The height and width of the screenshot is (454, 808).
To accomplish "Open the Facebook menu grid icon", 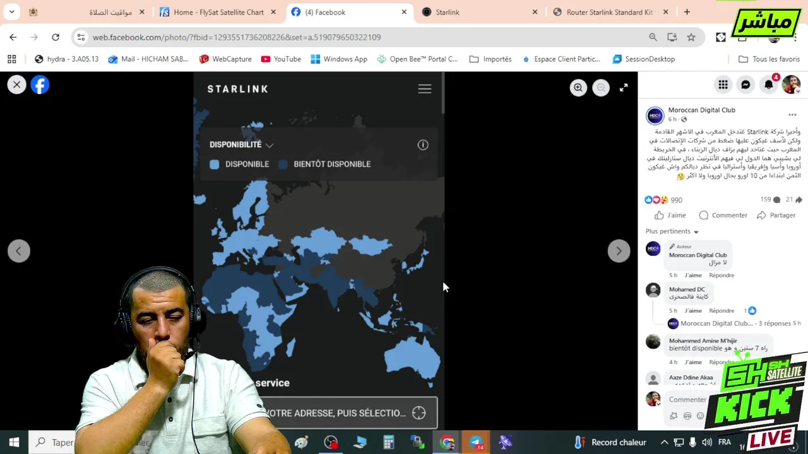I will tap(723, 84).
